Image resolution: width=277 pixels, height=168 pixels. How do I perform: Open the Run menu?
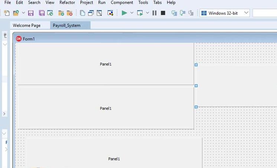point(102,3)
